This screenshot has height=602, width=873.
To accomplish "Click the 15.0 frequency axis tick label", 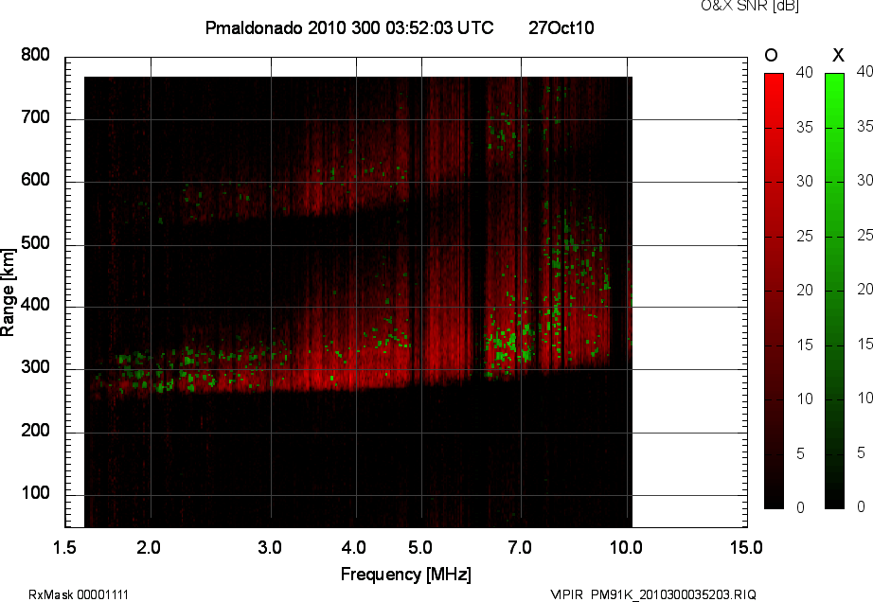I will [746, 548].
